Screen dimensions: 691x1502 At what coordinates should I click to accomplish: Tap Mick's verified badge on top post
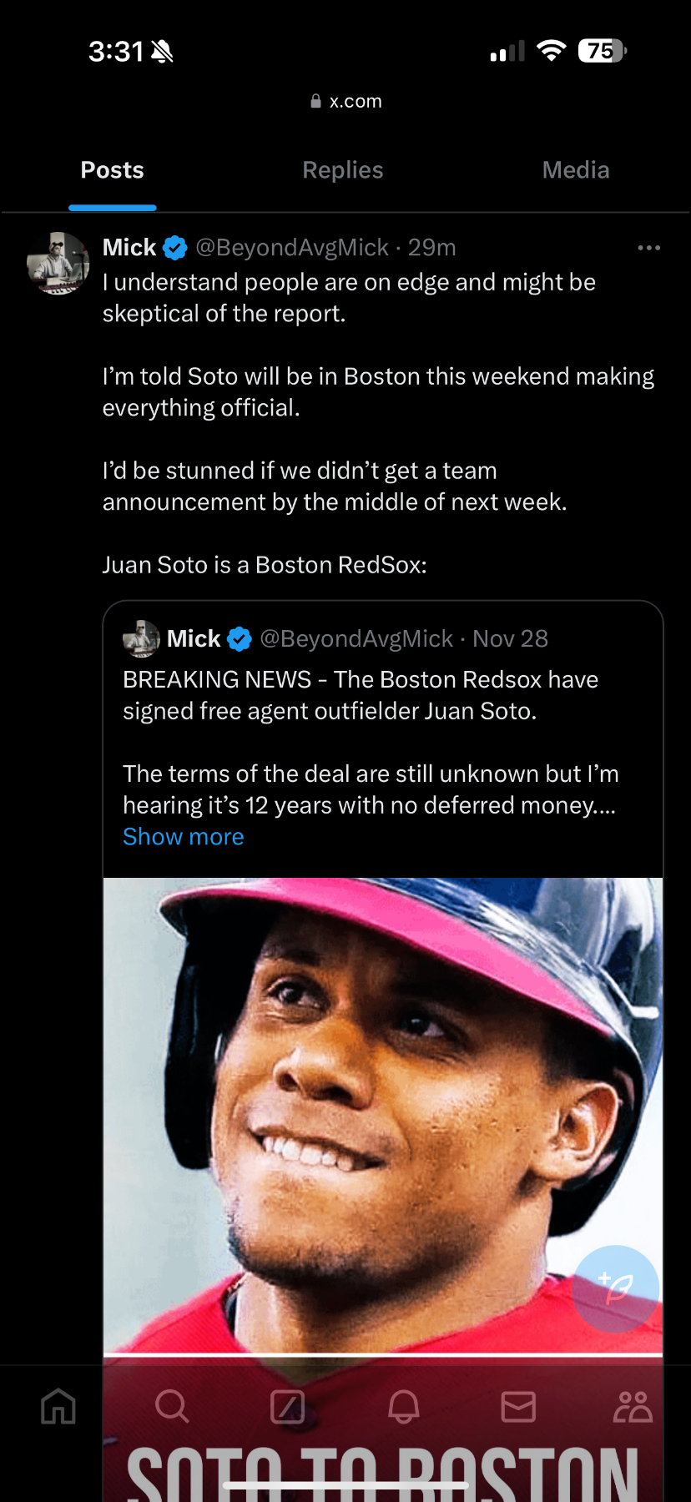[x=175, y=248]
